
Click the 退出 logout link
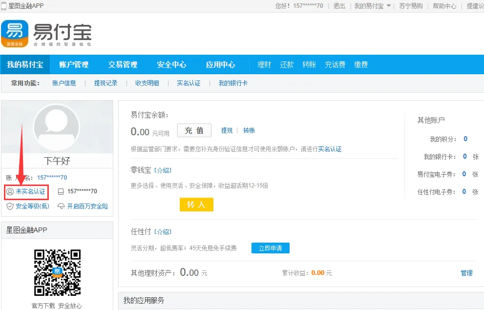(x=339, y=6)
